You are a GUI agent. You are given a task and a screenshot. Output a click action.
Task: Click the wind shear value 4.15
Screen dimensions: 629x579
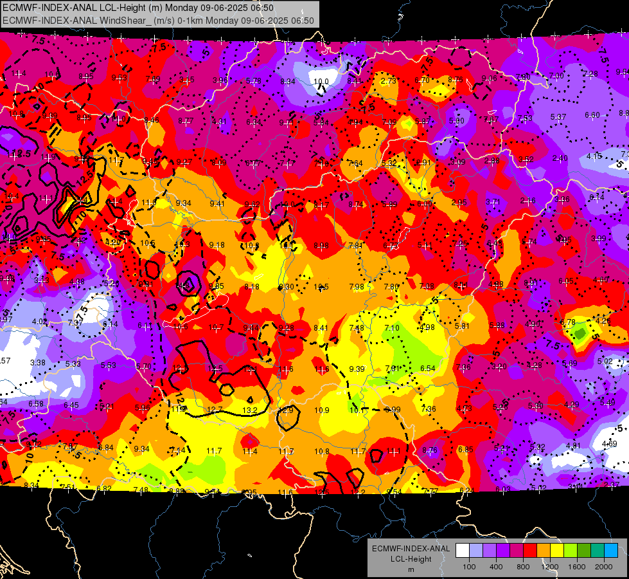(594, 156)
